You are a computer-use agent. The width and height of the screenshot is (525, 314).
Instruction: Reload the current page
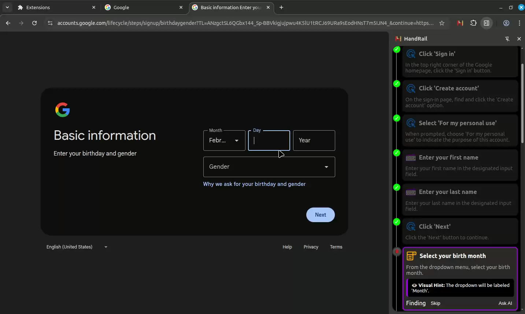[34, 23]
